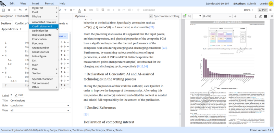Open citation link [22]
This screenshot has width=274, height=133.
(x=152, y=27)
